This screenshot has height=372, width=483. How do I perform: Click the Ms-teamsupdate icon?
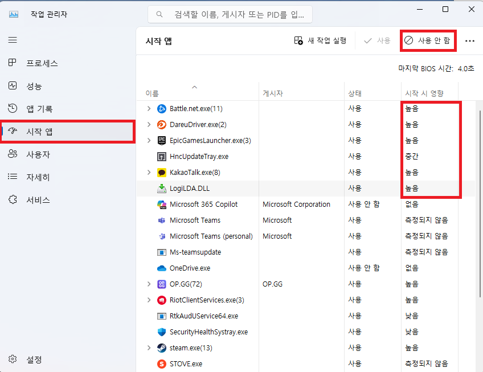tap(162, 252)
